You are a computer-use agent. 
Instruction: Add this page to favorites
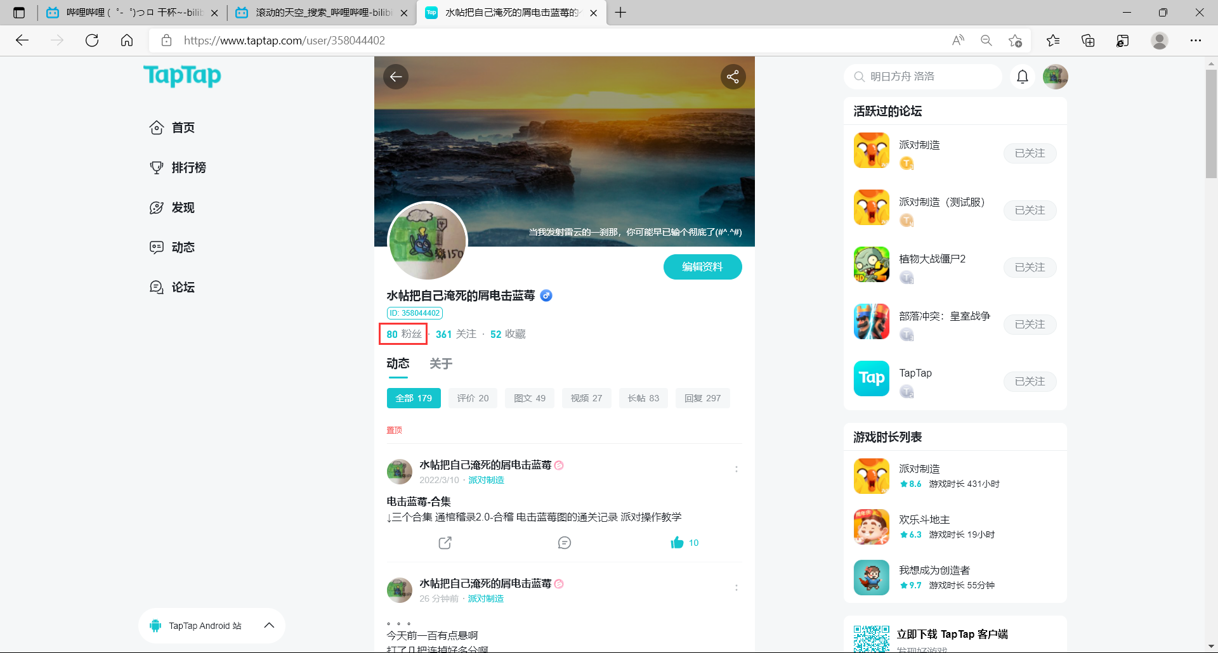1015,41
